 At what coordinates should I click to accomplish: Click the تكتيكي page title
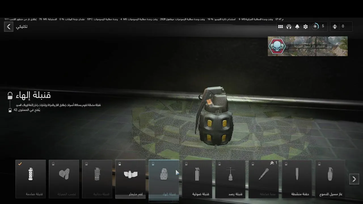pos(22,27)
